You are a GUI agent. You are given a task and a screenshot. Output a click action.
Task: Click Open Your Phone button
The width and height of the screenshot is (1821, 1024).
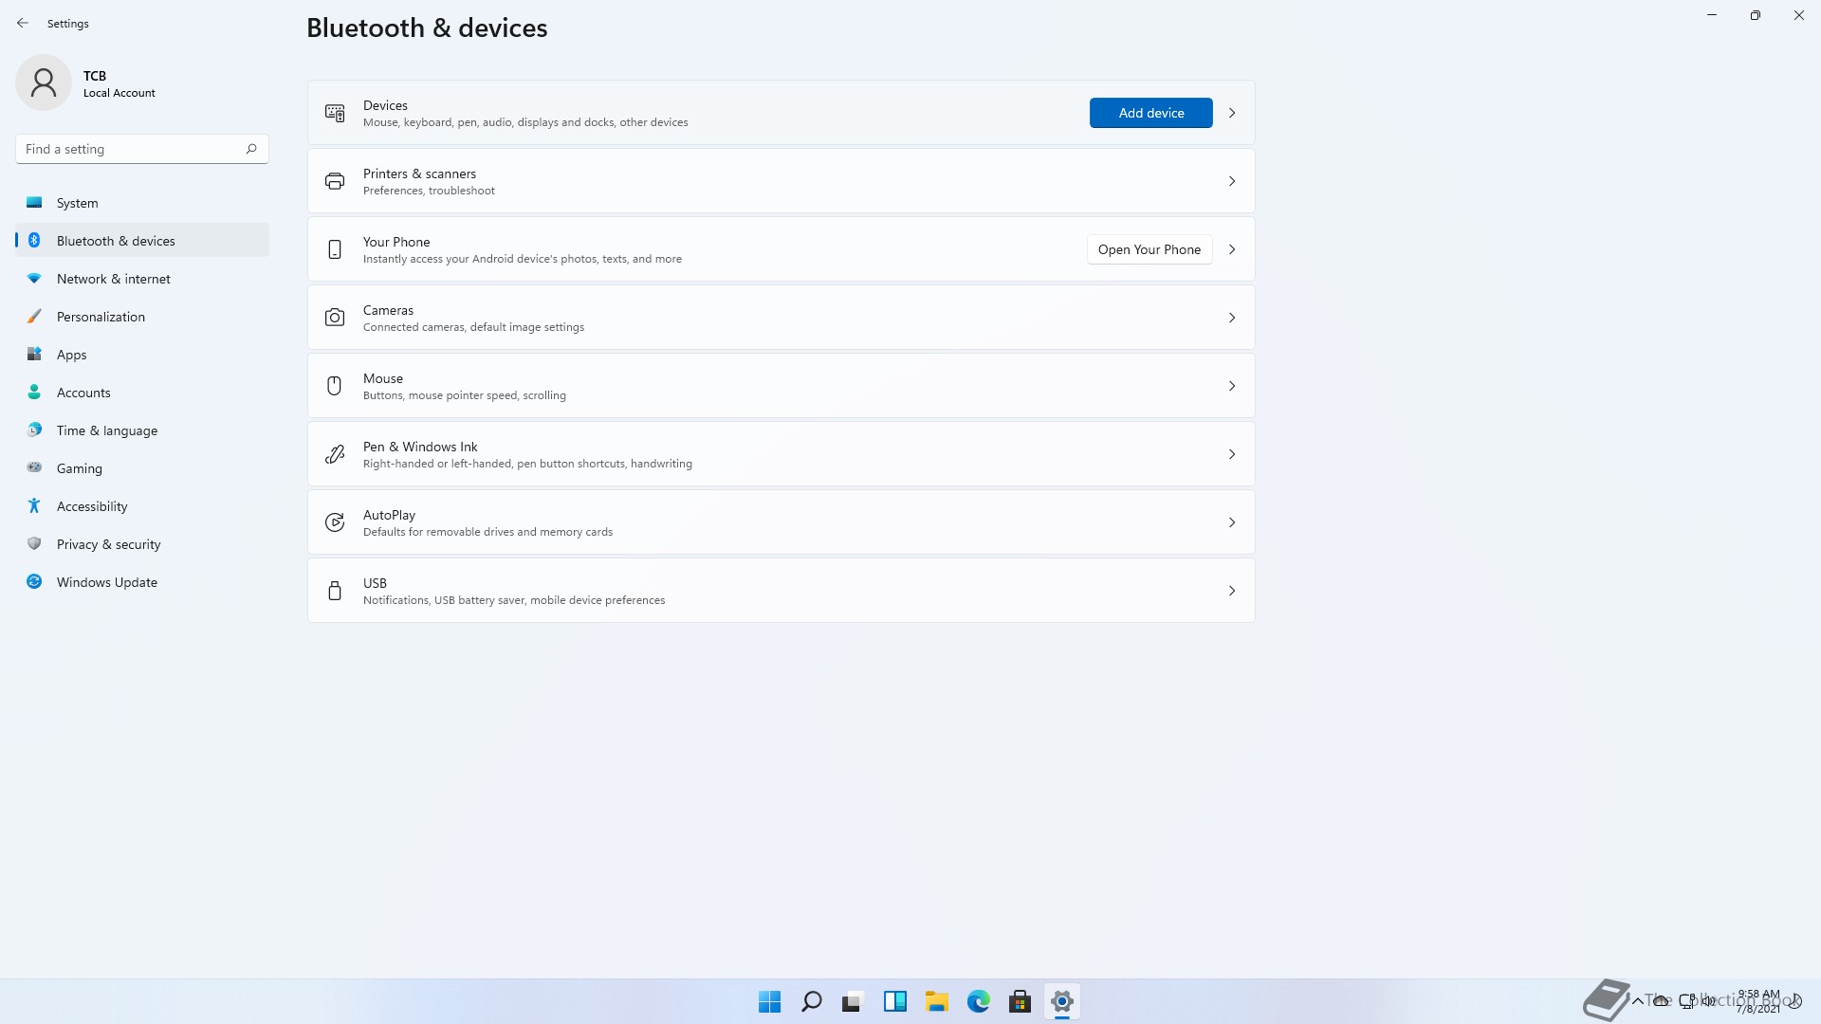pos(1150,249)
